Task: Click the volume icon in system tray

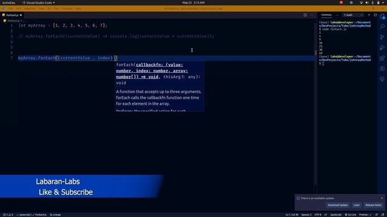Action: (367, 2)
